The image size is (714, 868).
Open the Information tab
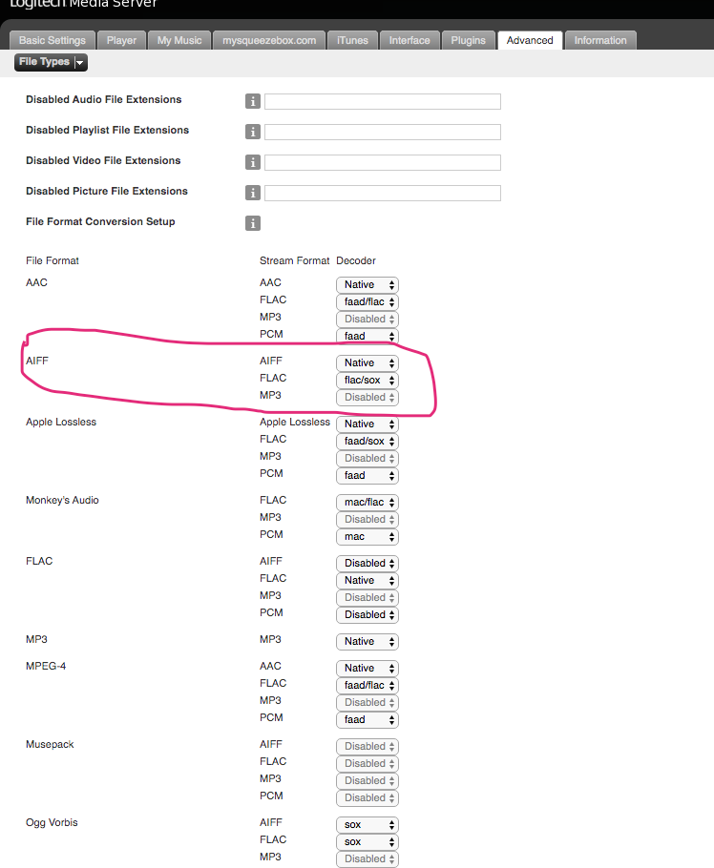(600, 40)
